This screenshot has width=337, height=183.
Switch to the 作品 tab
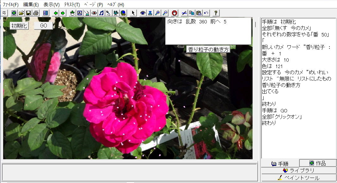click(x=318, y=163)
